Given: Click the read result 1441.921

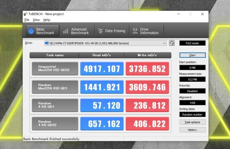Looking at the screenshot, I should tap(102, 87).
